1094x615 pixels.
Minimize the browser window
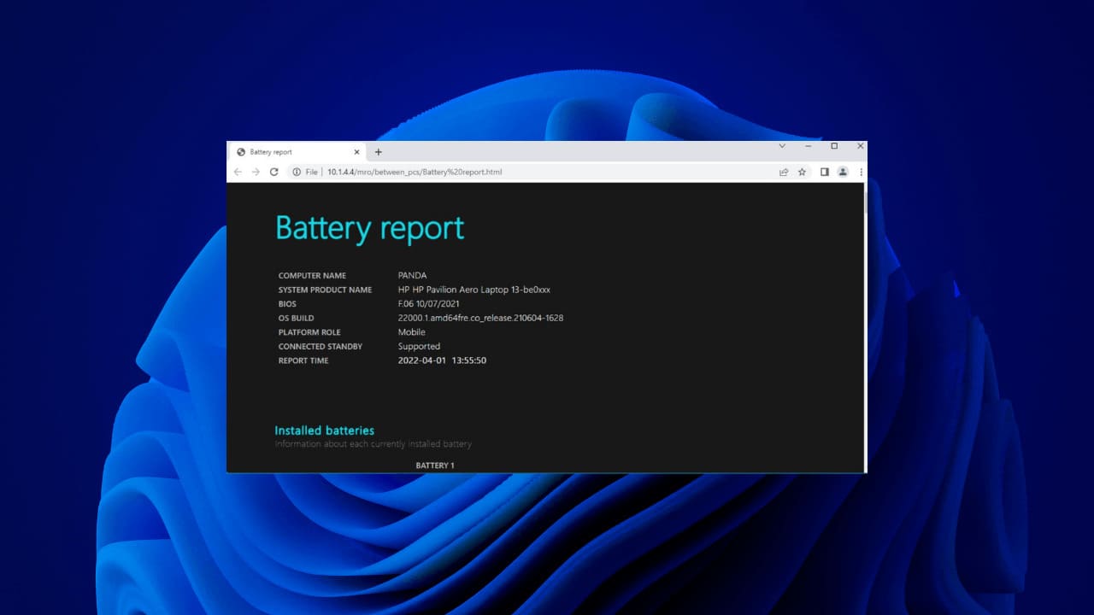click(808, 146)
